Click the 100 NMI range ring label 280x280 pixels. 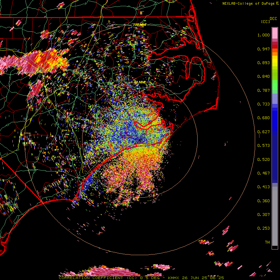[140, 25]
